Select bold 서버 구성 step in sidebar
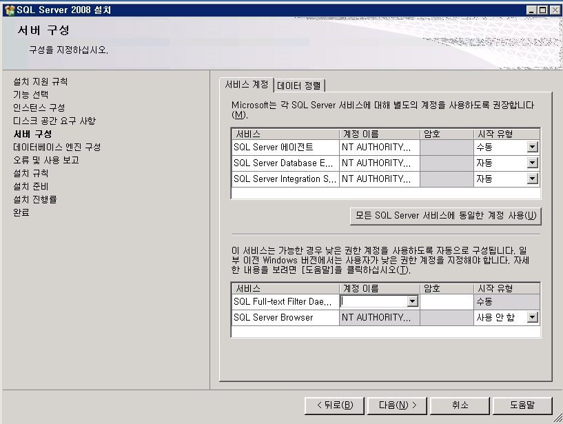This screenshot has width=563, height=424. point(32,134)
